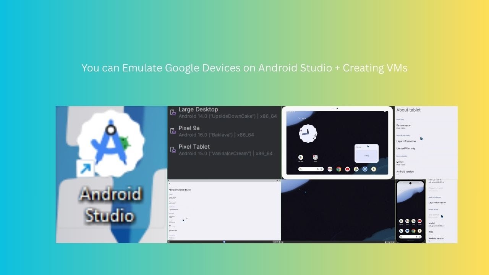Open the Google folder on tablet home screen
The image size is (489, 275).
pos(315,157)
